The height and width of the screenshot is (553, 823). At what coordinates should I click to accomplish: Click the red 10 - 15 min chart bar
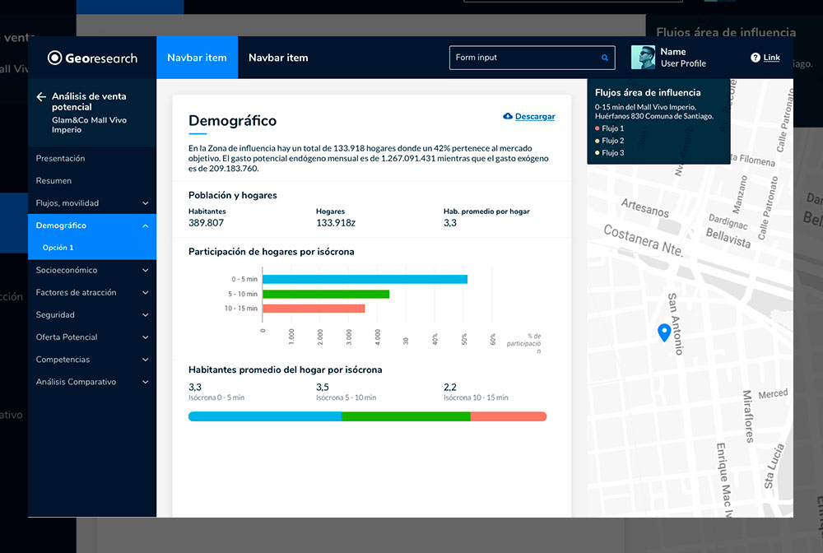point(314,309)
